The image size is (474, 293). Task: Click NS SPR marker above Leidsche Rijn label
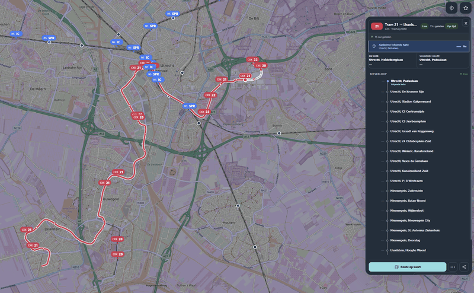click(49, 38)
